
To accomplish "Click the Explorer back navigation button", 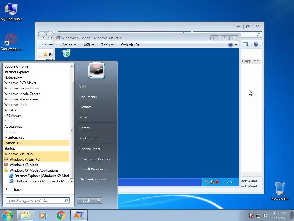I will tap(42, 35).
